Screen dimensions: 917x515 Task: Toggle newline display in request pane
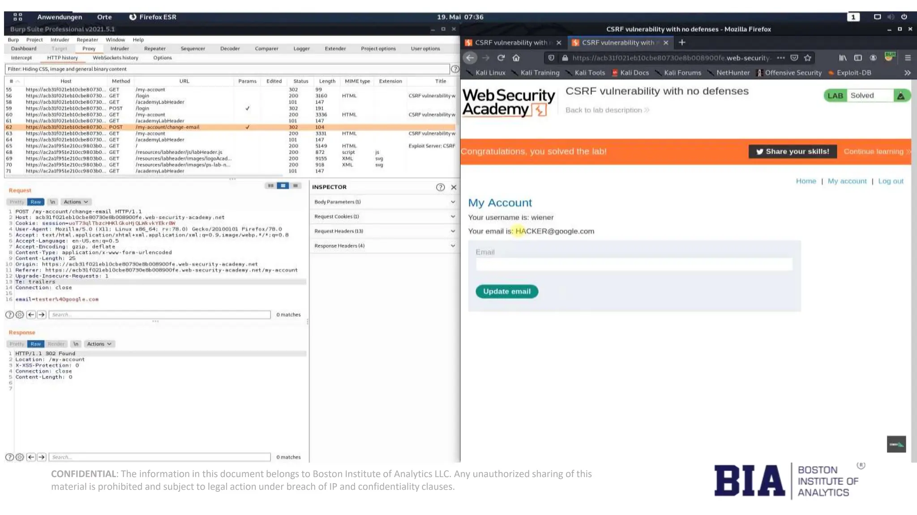pyautogui.click(x=52, y=202)
